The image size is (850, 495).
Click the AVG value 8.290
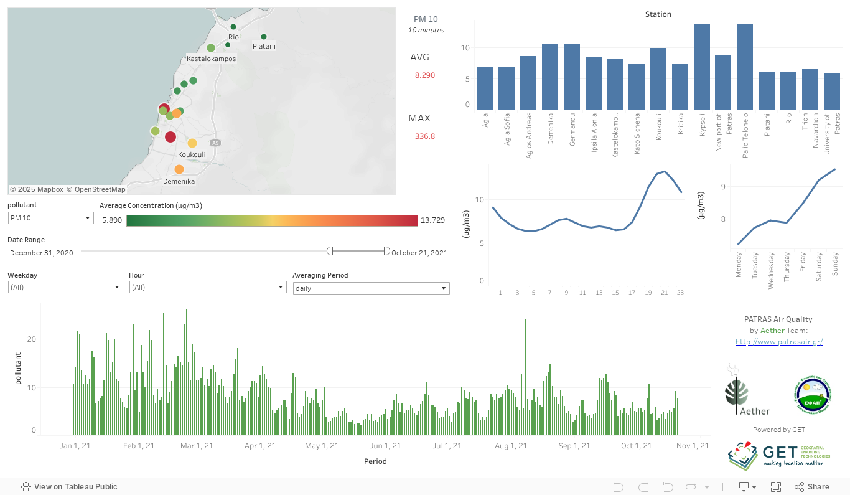[425, 75]
